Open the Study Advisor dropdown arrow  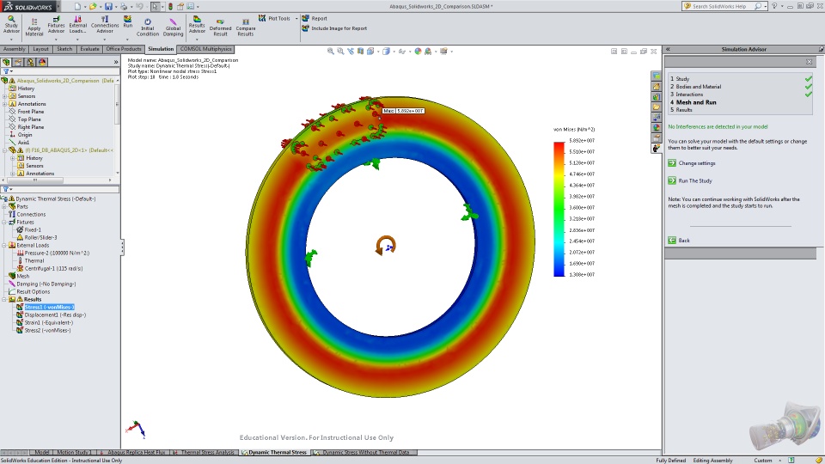(x=11, y=40)
